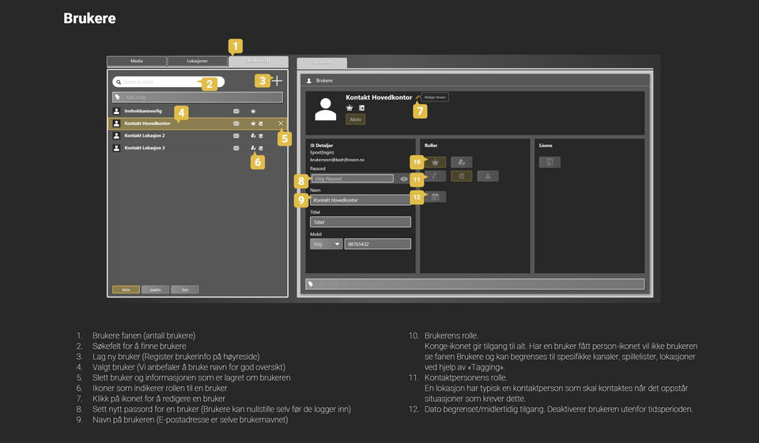Viewport: 759px width, 443px height.
Task: Click the crown icon below the Kontakt Hovedkontor heading
Action: [349, 108]
